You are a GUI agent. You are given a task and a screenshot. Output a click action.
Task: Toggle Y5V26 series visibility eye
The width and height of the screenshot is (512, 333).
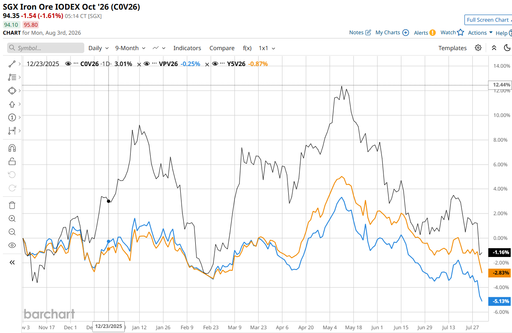click(x=215, y=64)
